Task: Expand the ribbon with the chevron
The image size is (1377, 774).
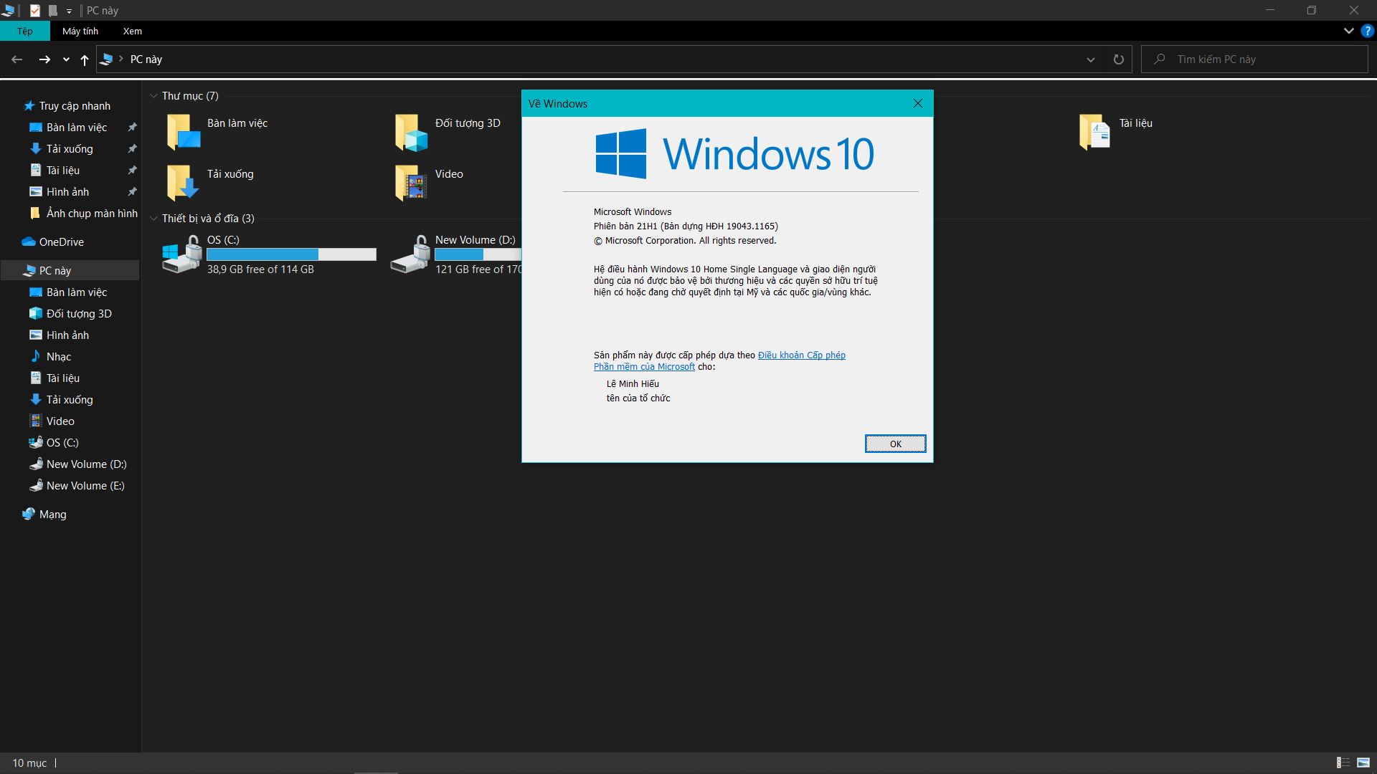Action: pyautogui.click(x=1348, y=31)
